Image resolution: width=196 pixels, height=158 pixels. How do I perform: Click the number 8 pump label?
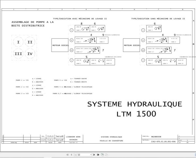[81, 24]
